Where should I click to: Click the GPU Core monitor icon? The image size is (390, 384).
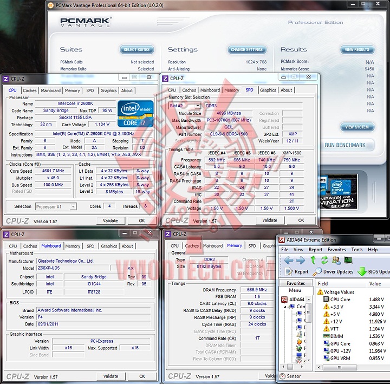[326, 343]
